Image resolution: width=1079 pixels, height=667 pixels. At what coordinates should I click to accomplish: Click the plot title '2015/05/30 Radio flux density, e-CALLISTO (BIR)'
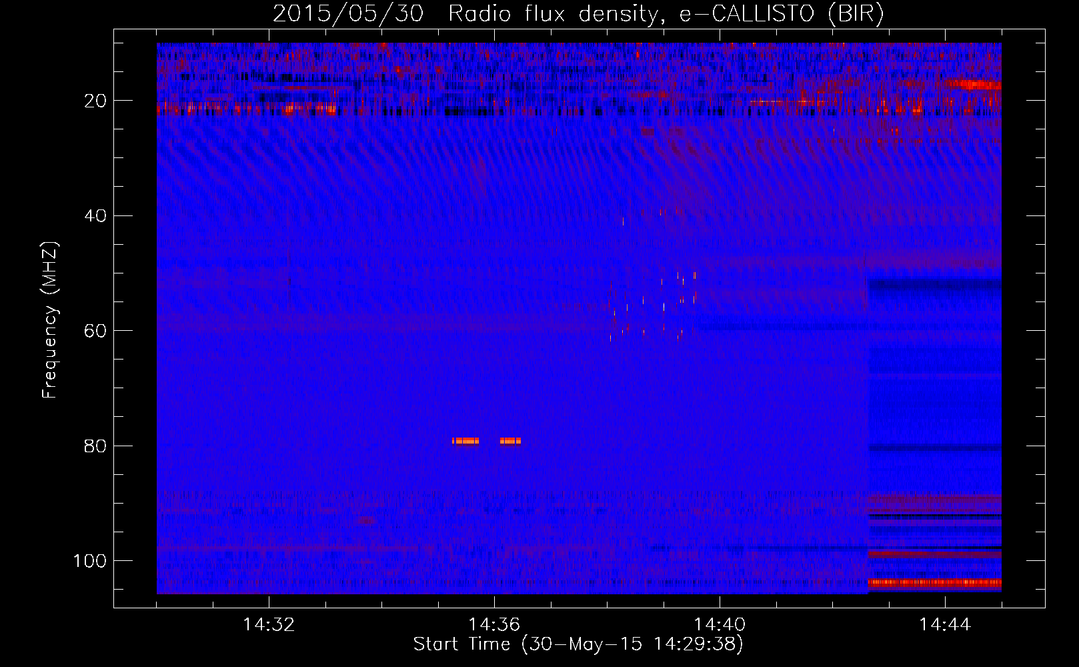[578, 13]
